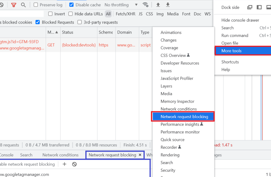Select Search in More tools submenu
This screenshot has width=271, height=177.
(x=183, y=163)
